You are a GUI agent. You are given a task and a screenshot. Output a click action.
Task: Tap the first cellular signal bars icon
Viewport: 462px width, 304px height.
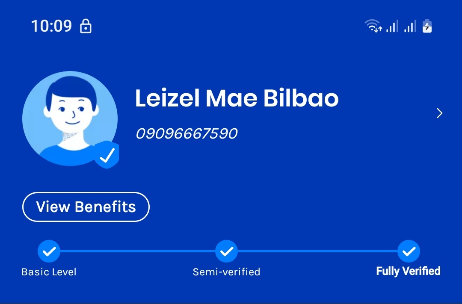coord(392,26)
